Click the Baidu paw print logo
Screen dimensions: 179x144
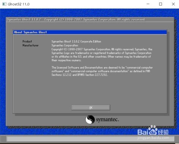(153, 130)
